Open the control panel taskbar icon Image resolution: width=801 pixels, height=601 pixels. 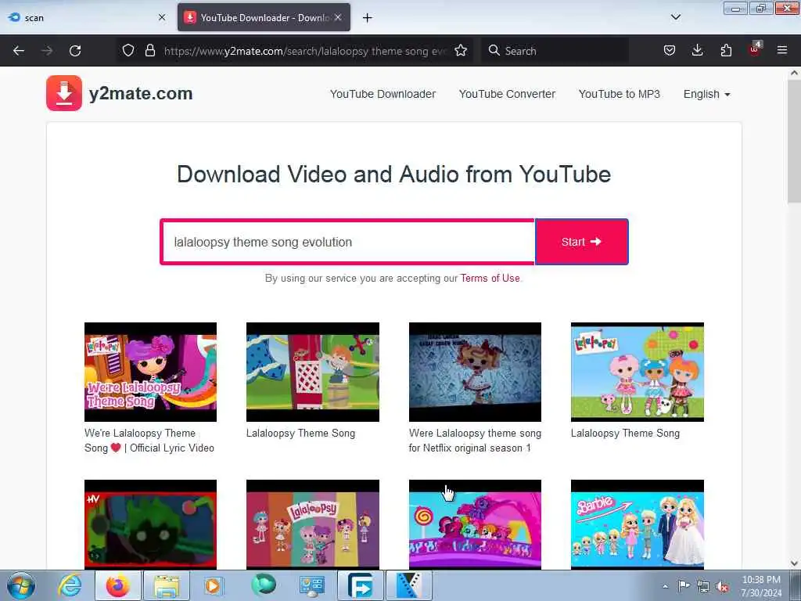coord(311,585)
